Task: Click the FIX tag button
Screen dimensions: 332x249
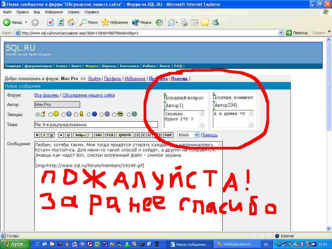Action: (x=110, y=135)
